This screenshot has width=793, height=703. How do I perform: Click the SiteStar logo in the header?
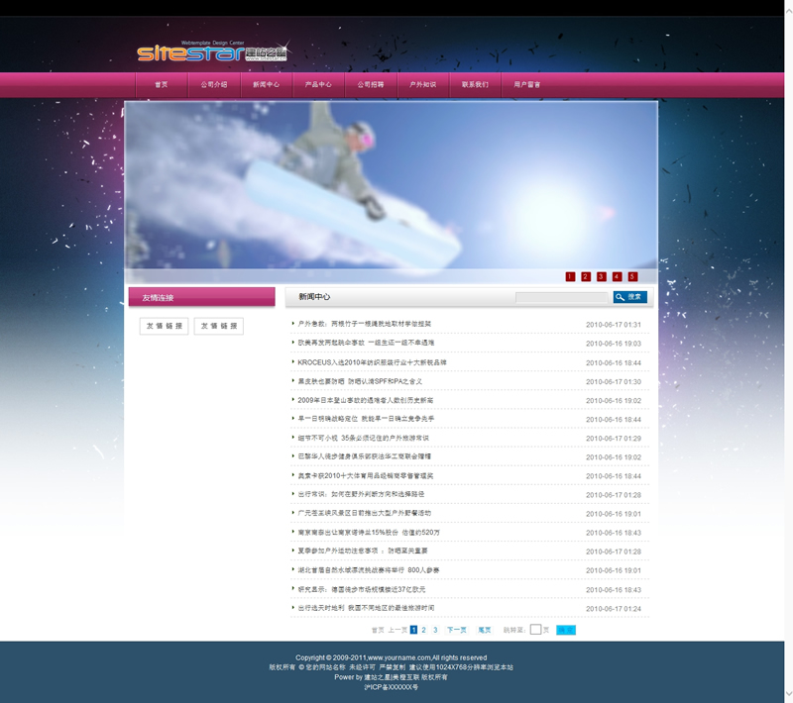coord(211,51)
